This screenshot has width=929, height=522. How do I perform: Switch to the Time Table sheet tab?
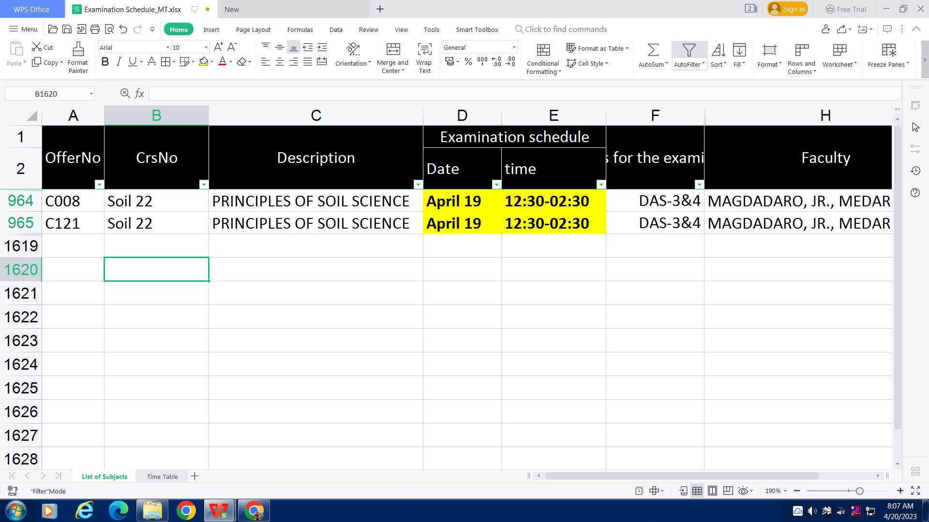pos(162,477)
